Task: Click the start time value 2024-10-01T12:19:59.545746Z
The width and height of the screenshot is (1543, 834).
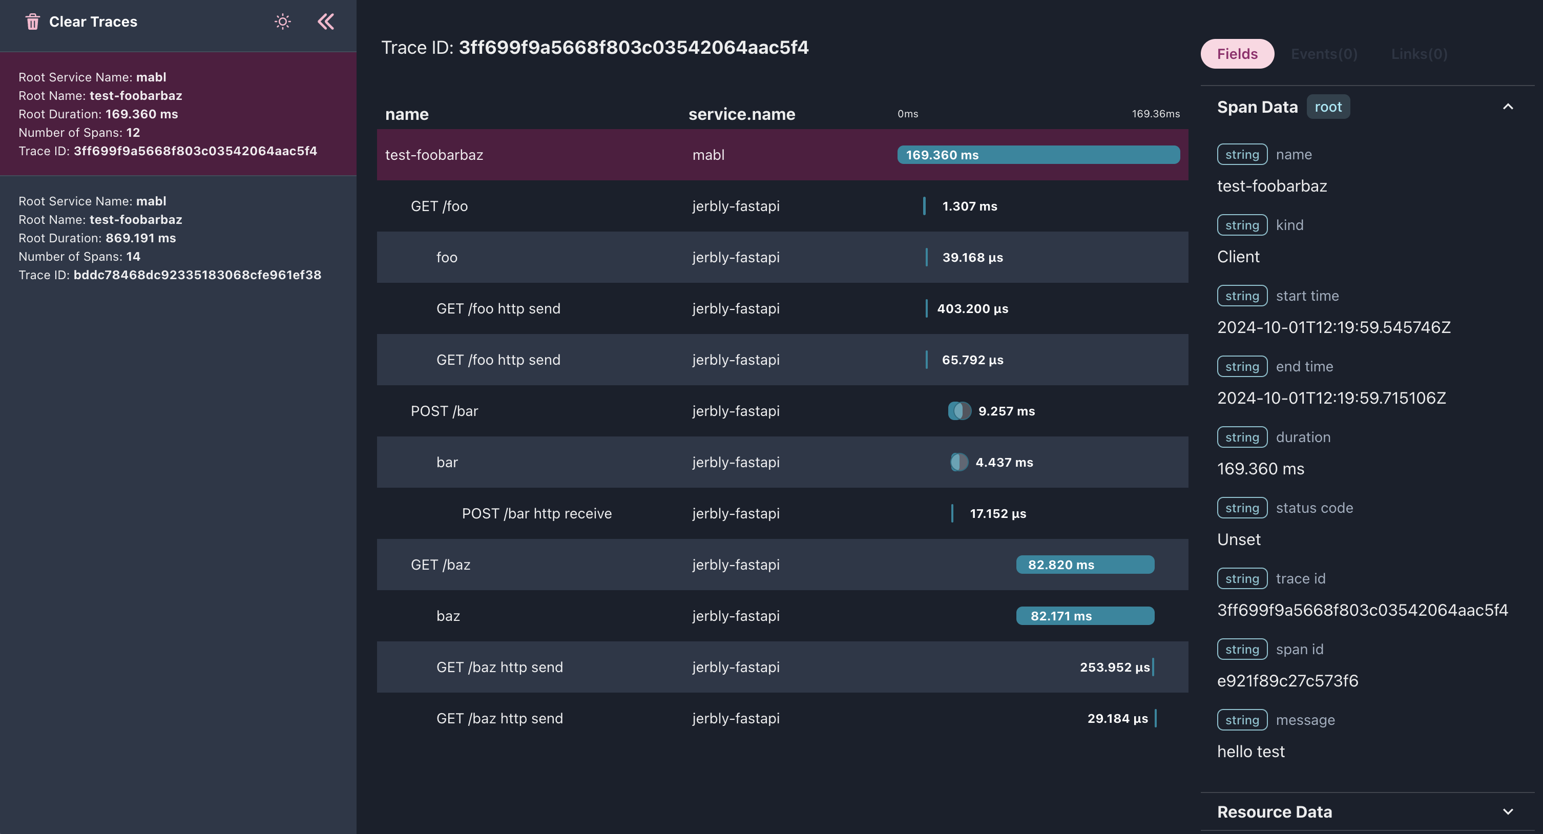Action: [1333, 327]
